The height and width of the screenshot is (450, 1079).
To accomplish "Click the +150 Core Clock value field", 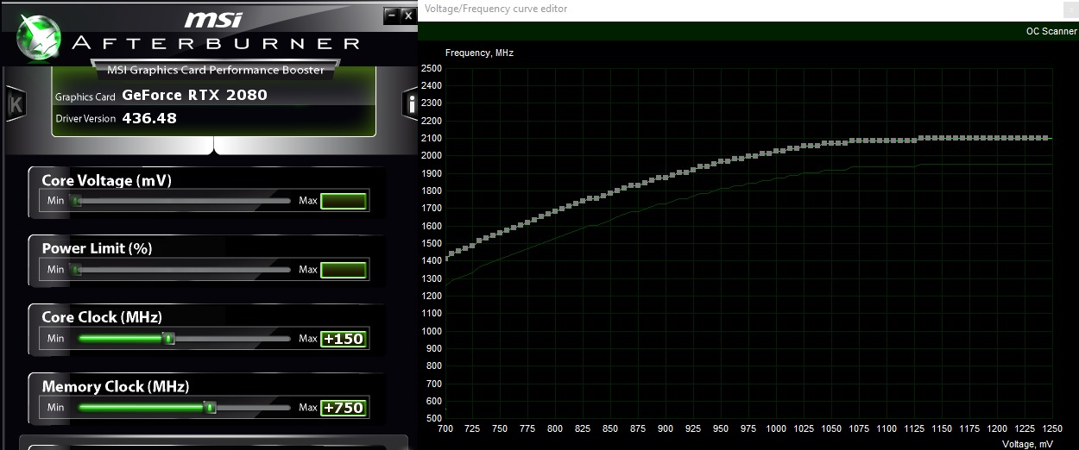I will tap(344, 339).
